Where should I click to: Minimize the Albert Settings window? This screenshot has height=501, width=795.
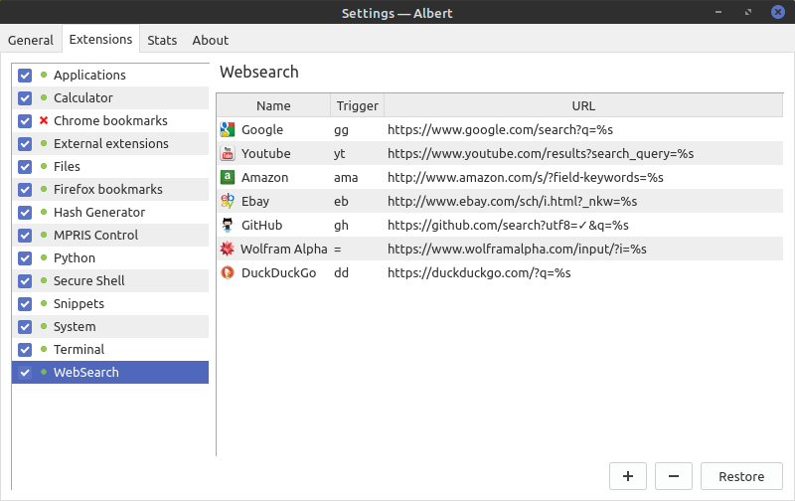(x=718, y=12)
